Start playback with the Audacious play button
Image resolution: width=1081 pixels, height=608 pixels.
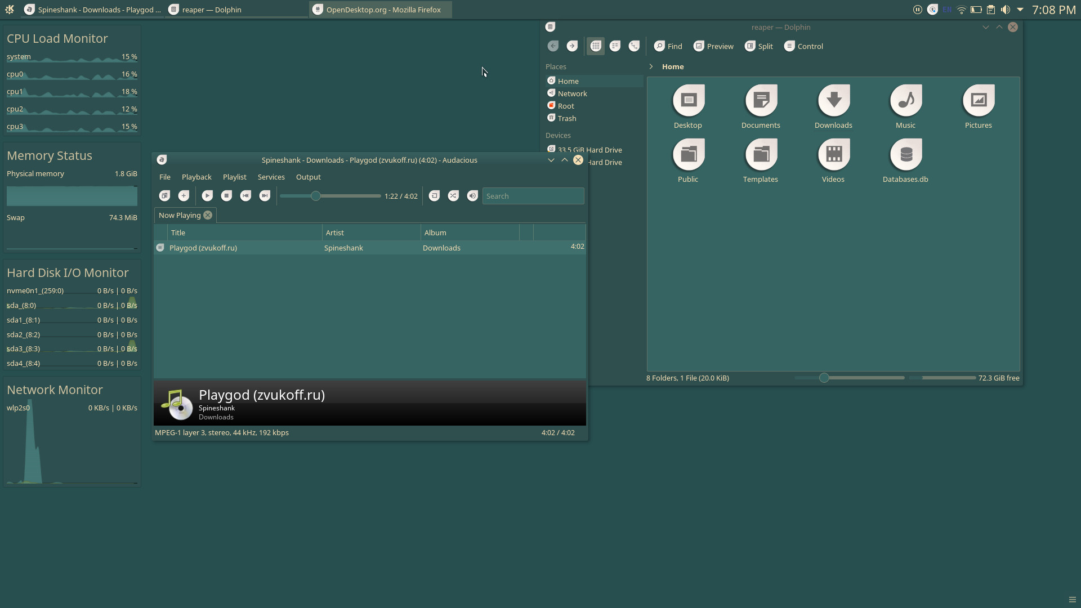[x=207, y=196]
